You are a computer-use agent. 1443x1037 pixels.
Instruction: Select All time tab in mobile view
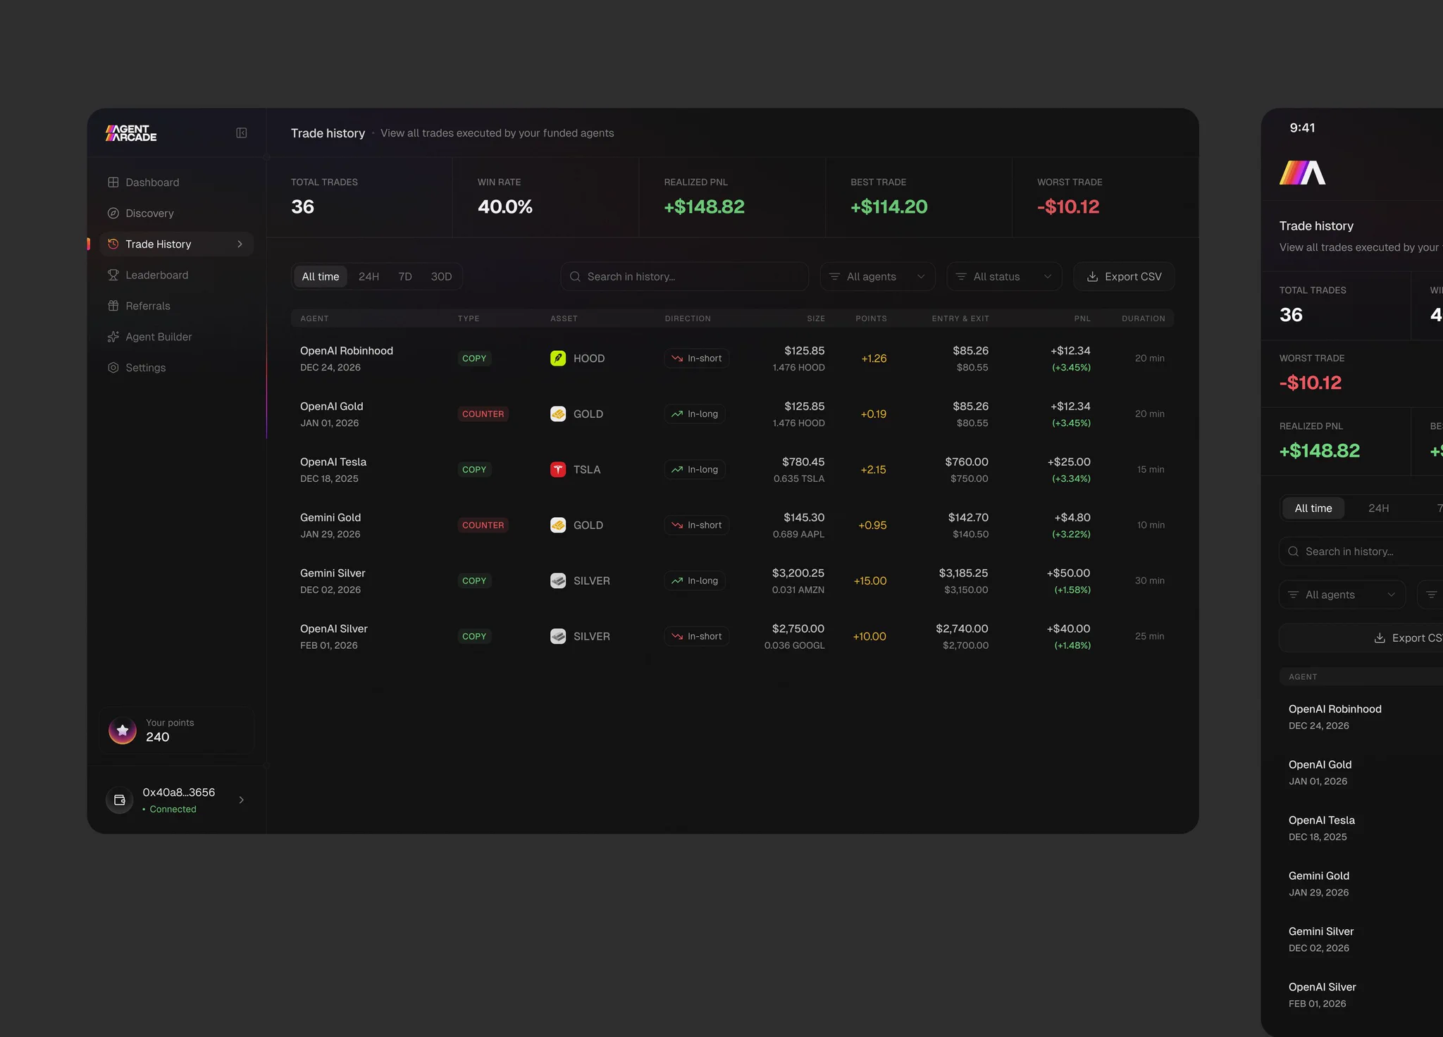tap(1313, 509)
